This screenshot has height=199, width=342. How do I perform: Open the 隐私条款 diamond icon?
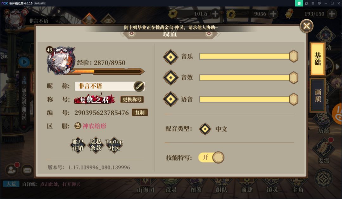click(x=96, y=145)
